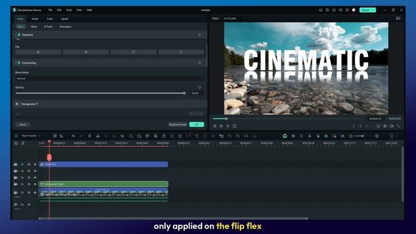Hide the Compound Clip 2 track with eye icon
416x234 pixels.
[x=35, y=184]
